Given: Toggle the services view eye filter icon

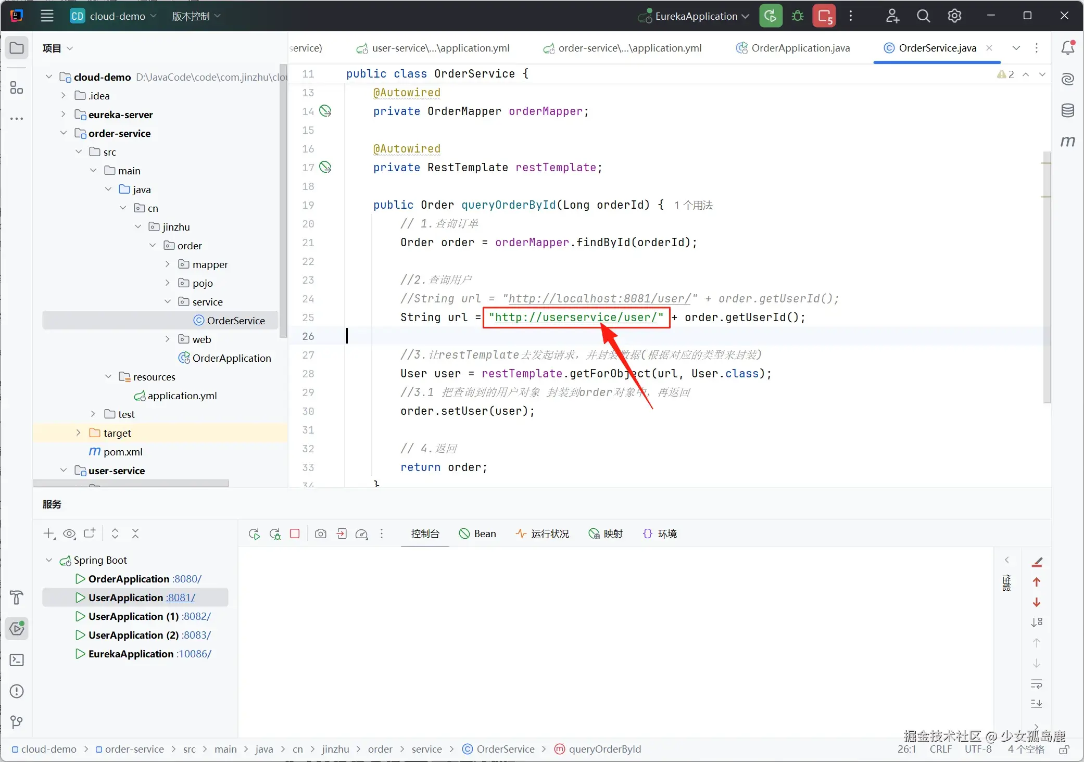Looking at the screenshot, I should pyautogui.click(x=69, y=534).
